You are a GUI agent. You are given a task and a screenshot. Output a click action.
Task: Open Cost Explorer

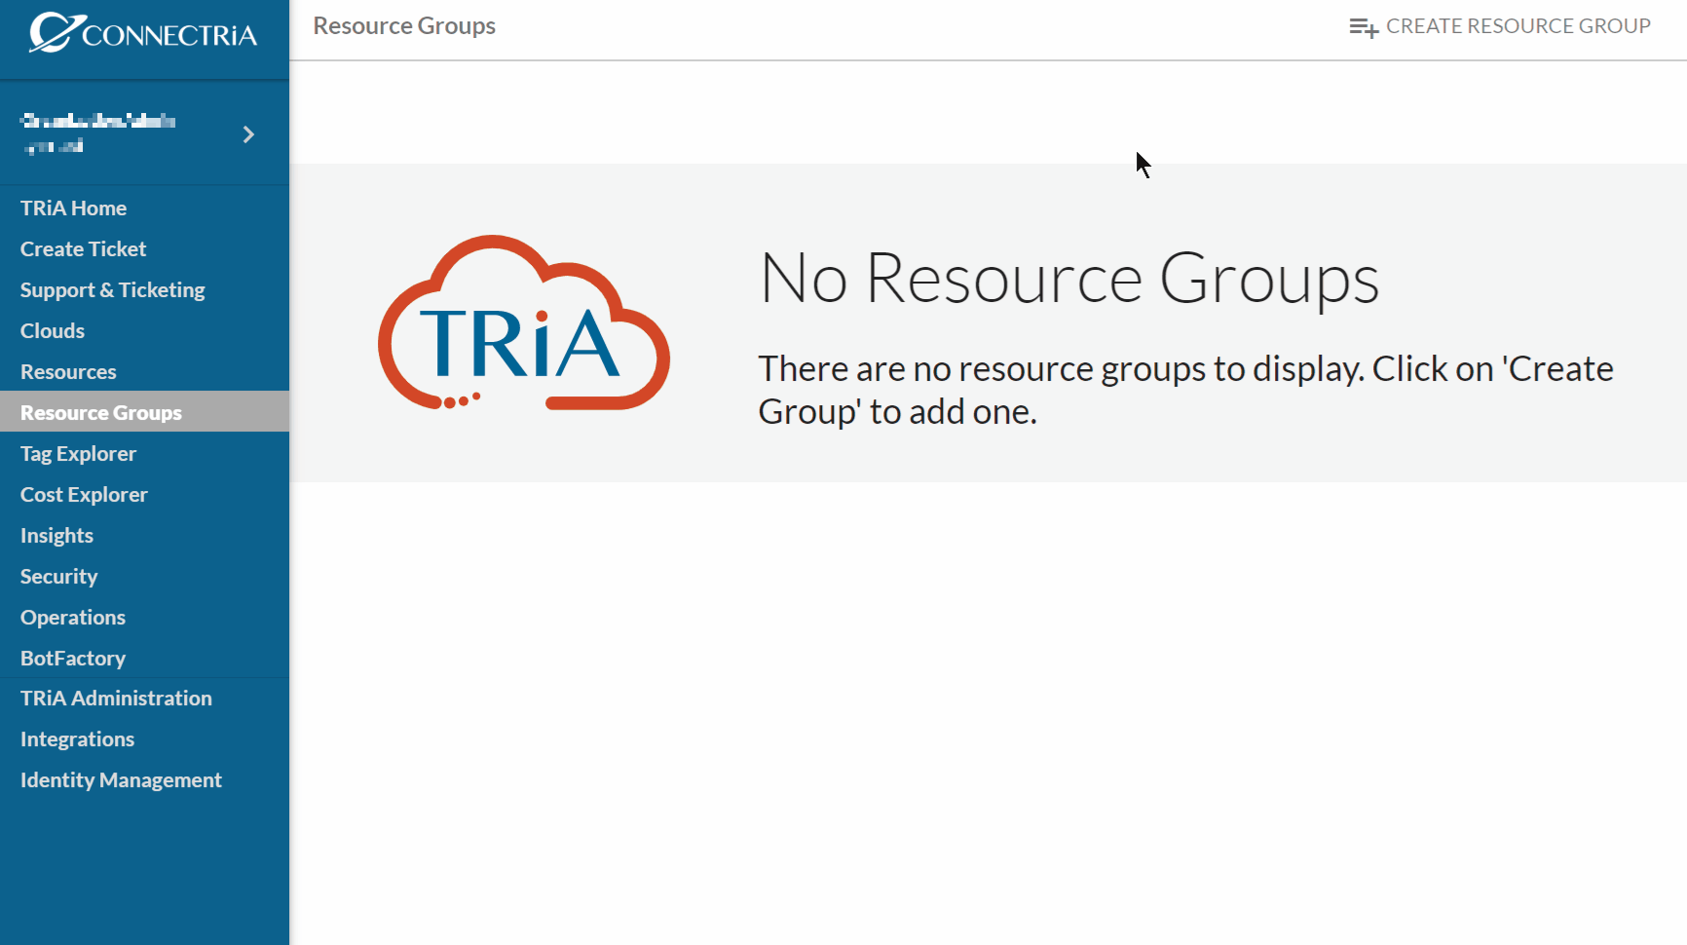(144, 494)
